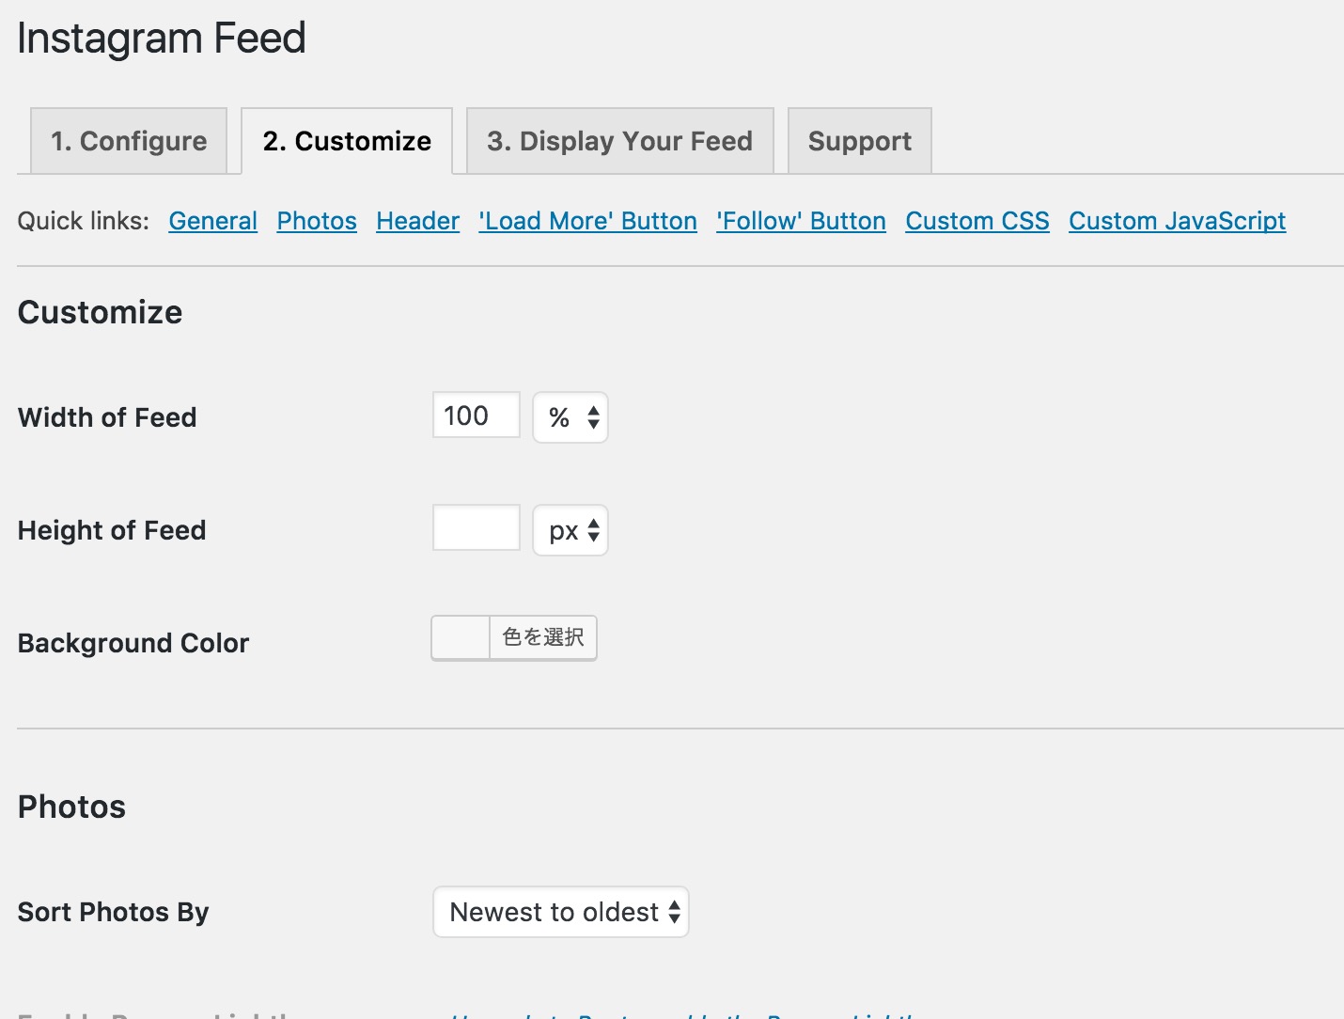The image size is (1344, 1019).
Task: Click the Height of Feed input box
Action: [477, 528]
